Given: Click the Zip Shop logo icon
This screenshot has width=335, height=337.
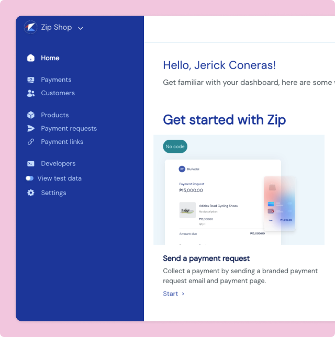Looking at the screenshot, I should pyautogui.click(x=30, y=27).
